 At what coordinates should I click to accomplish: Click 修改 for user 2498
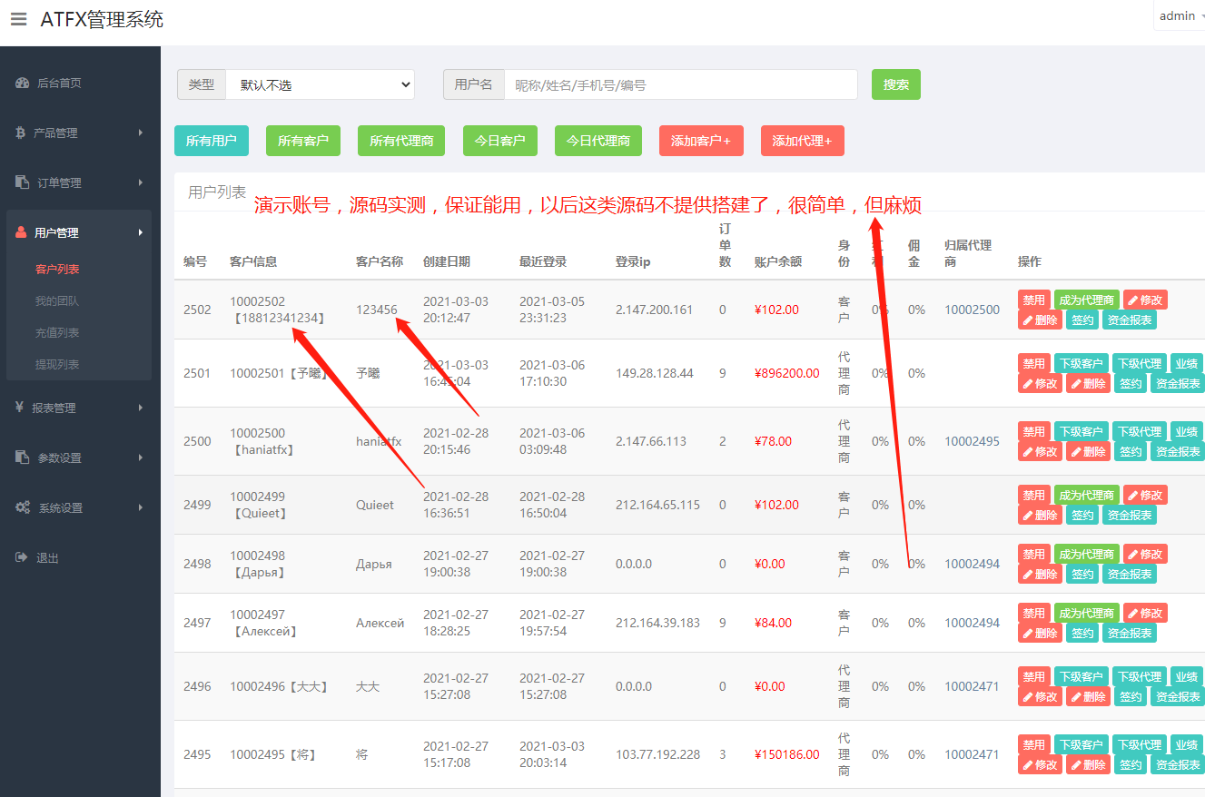(1145, 554)
